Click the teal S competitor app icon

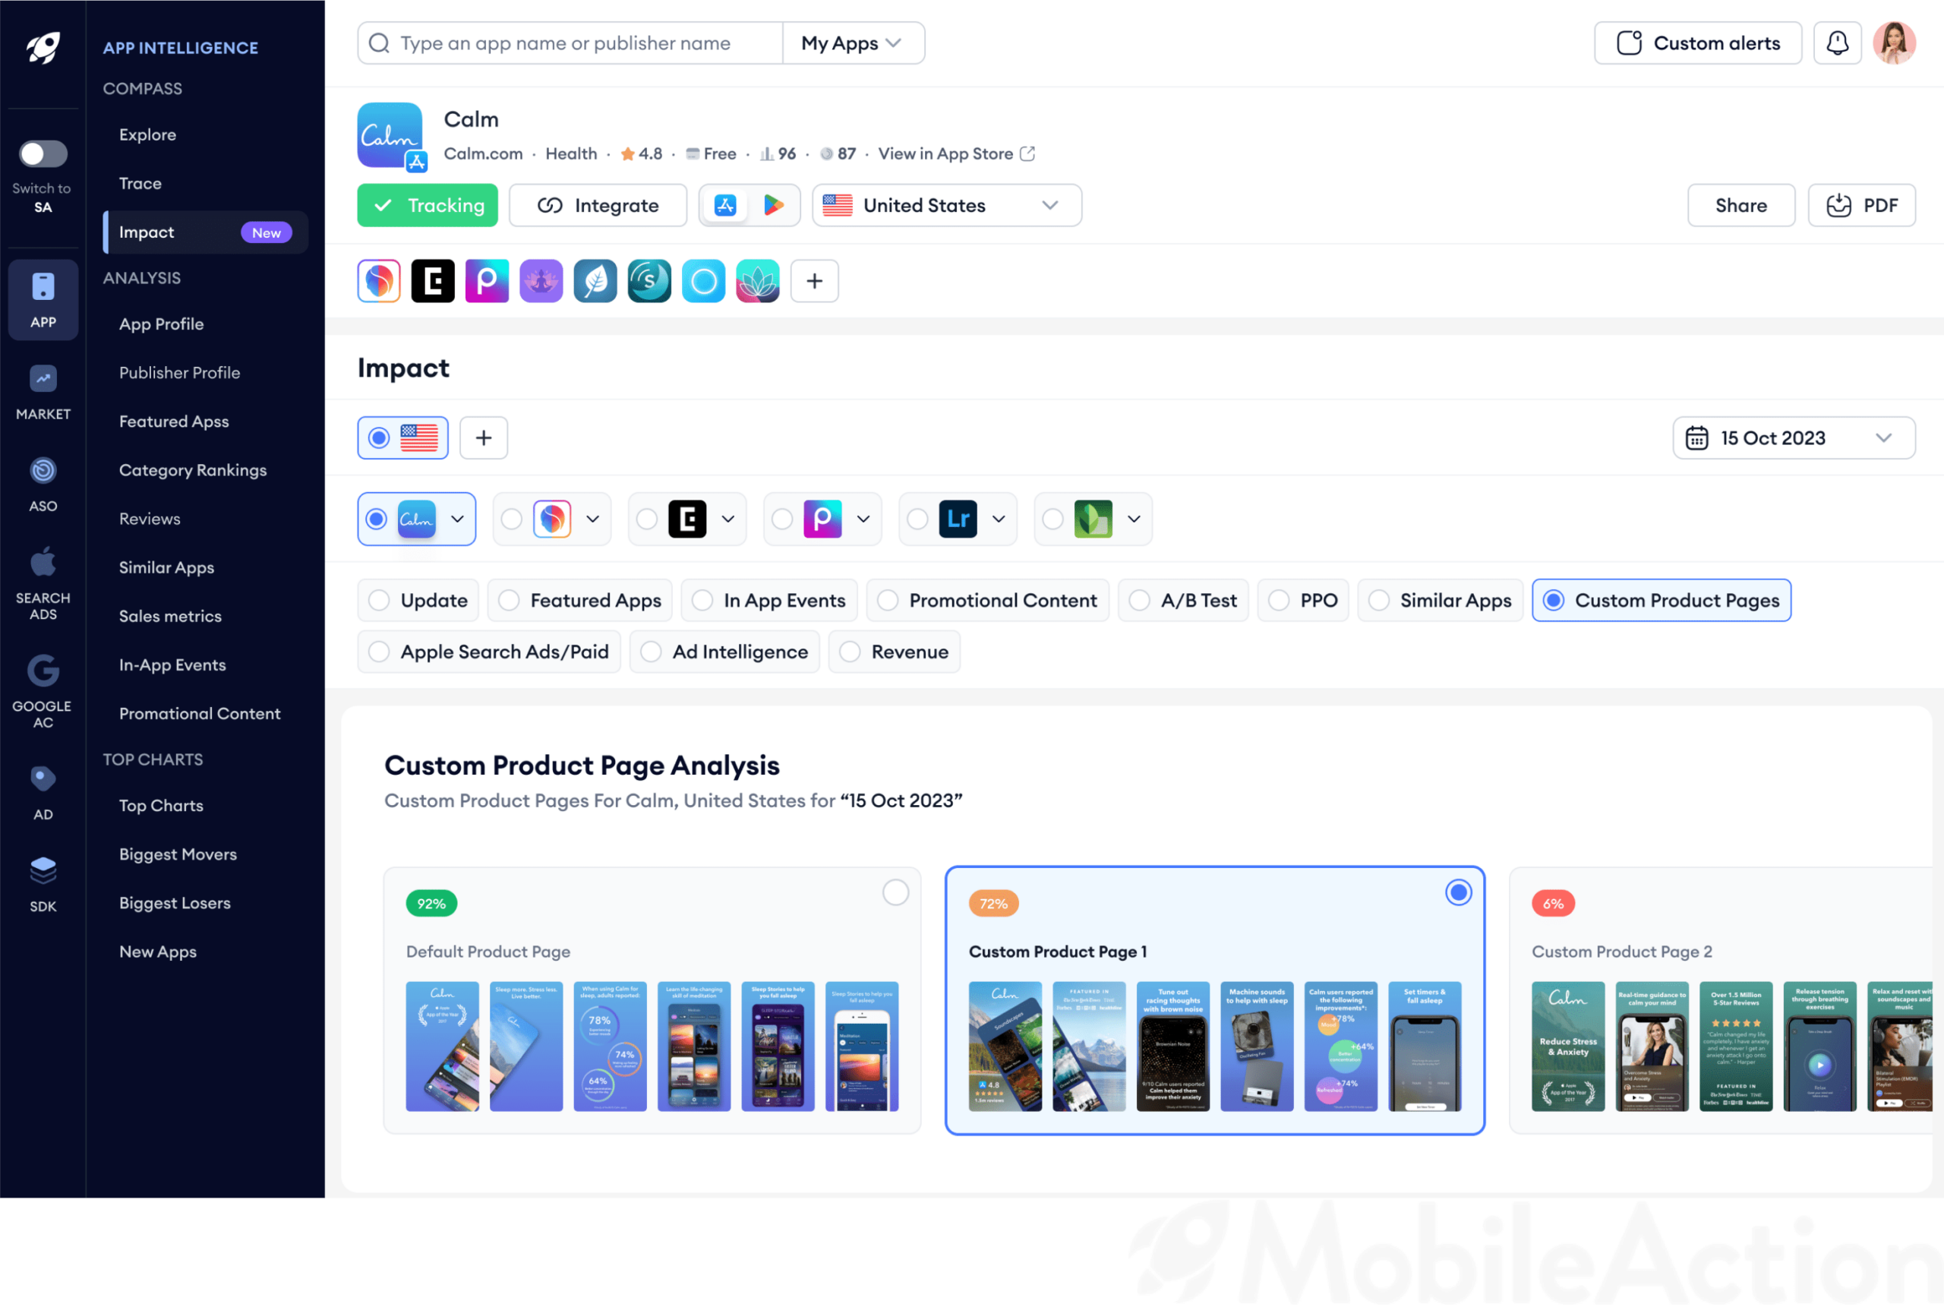(x=649, y=281)
